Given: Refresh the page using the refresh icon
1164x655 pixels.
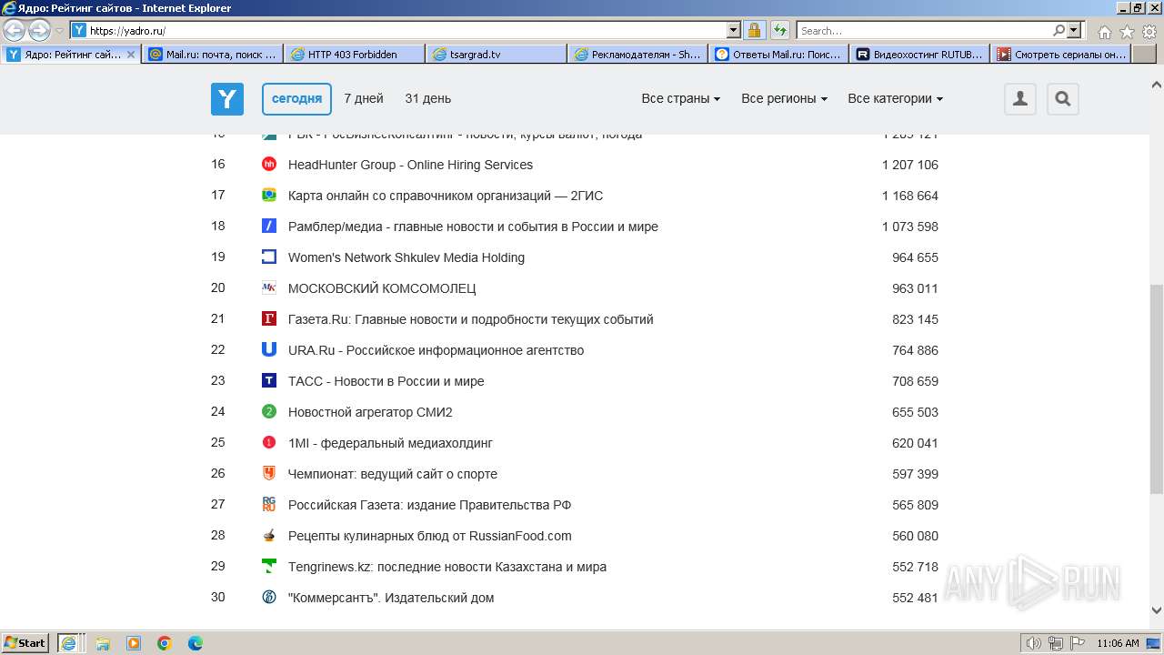Looking at the screenshot, I should [779, 30].
